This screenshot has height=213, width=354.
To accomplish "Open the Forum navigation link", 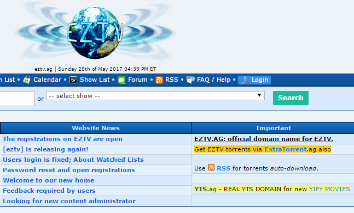I will tap(138, 80).
